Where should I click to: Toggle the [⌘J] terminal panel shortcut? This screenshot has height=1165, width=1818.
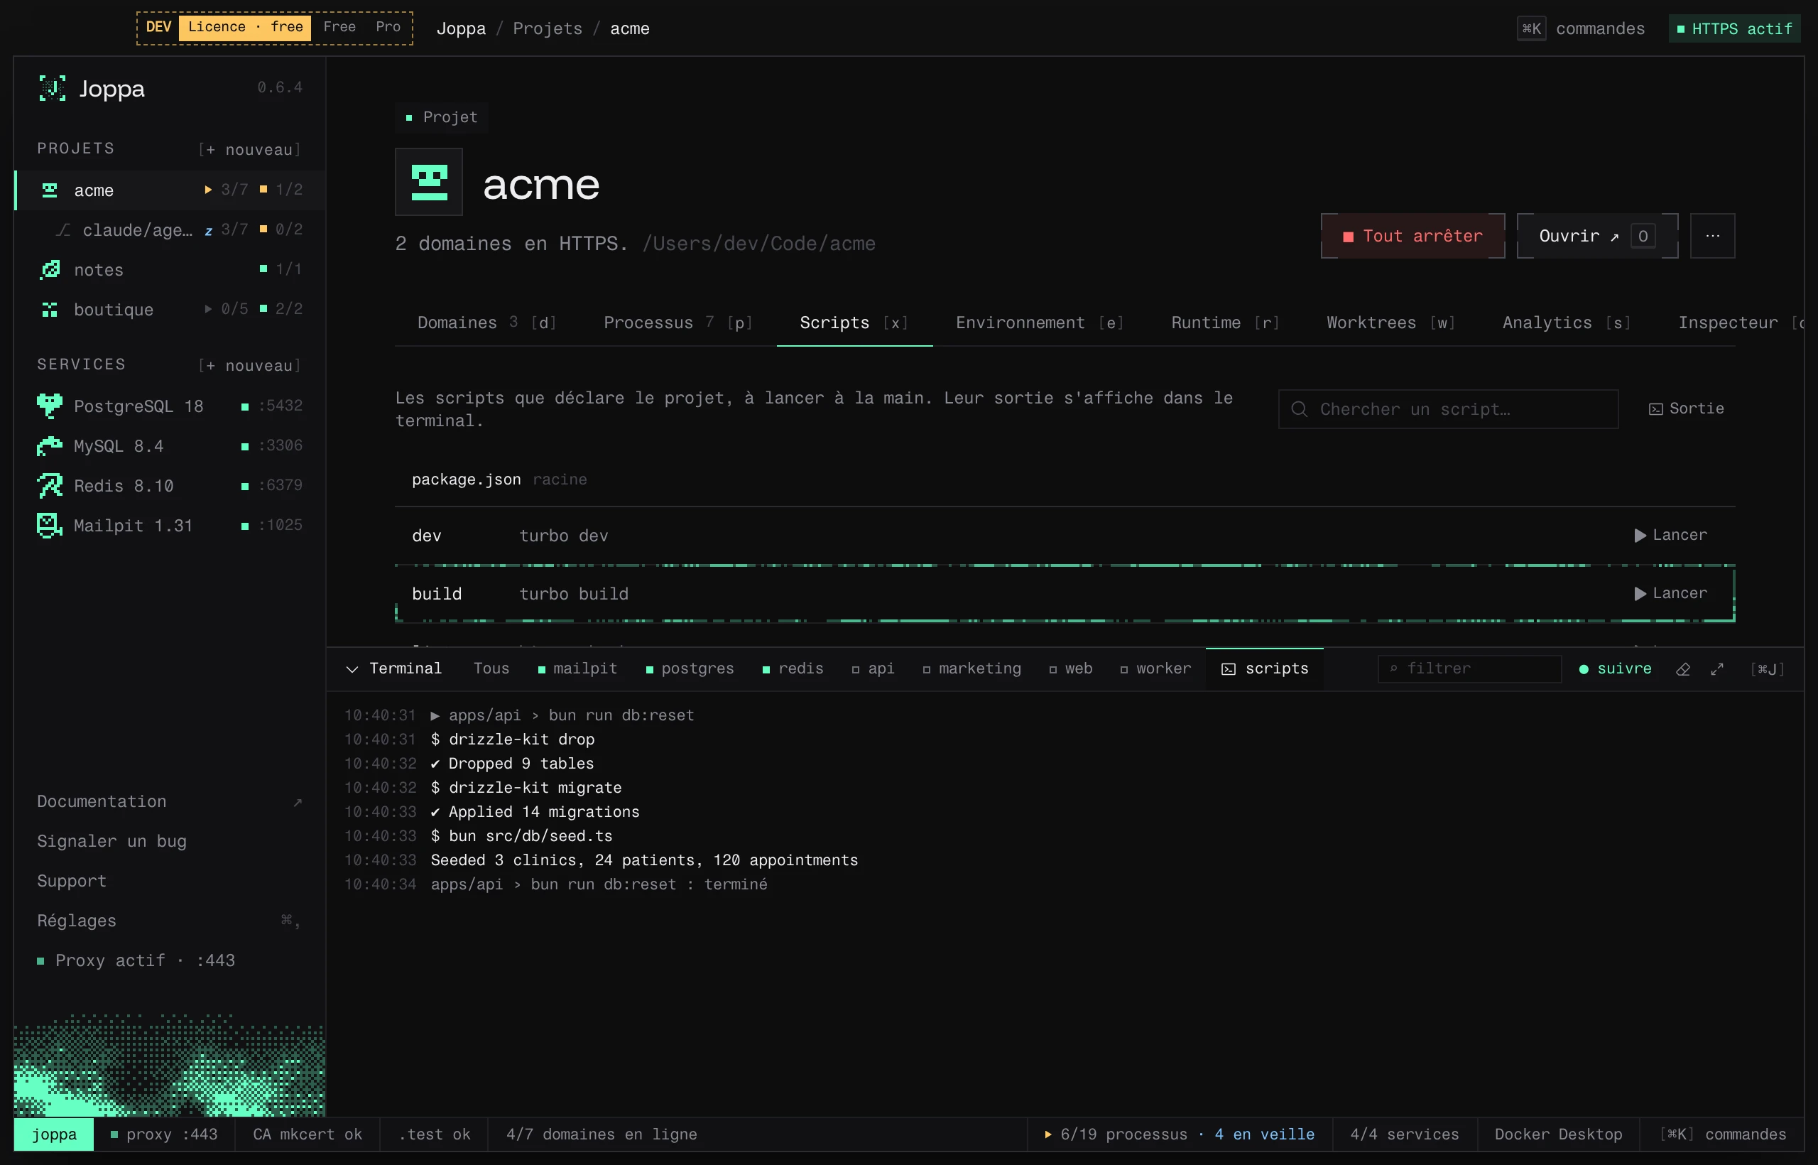(x=1767, y=668)
